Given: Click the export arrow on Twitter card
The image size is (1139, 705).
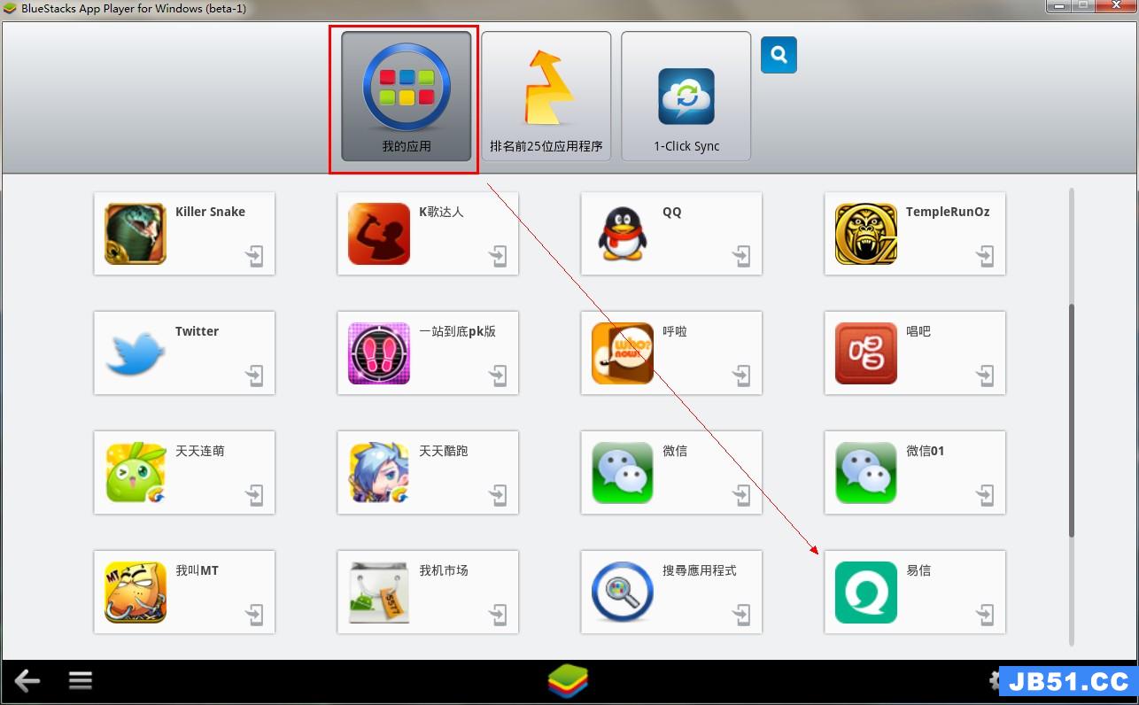Looking at the screenshot, I should click(x=255, y=376).
